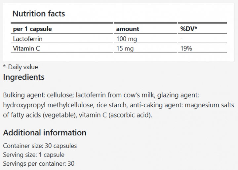Click the "Container size: 30 capsules" line

click(40, 146)
